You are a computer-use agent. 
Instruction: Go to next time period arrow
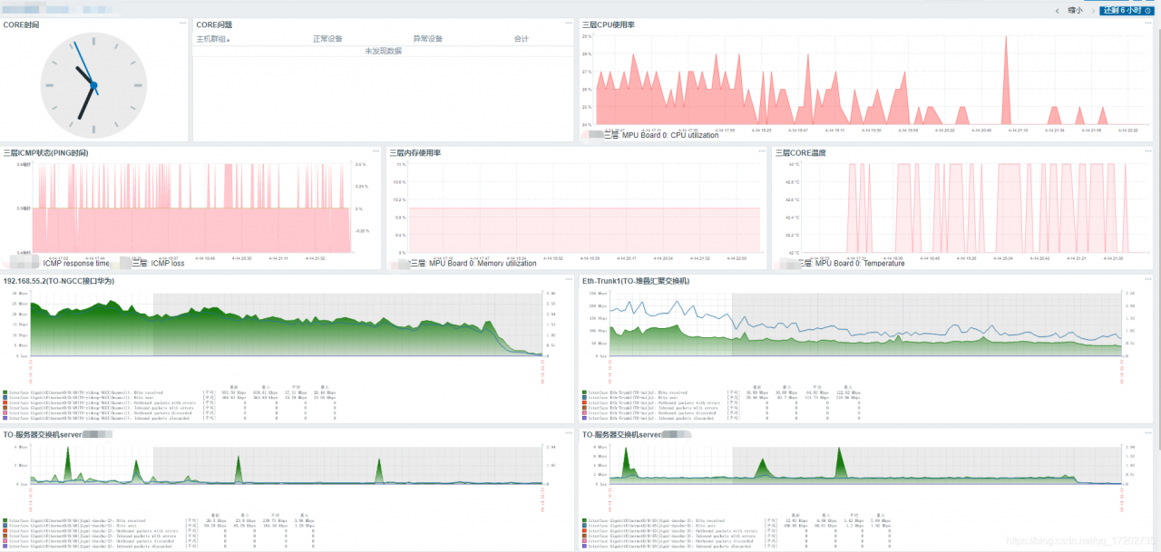[x=1091, y=10]
